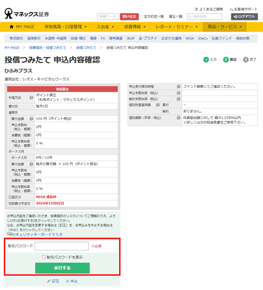
Task: Open help icon beside 信託財産留保額
Action: pyautogui.click(x=158, y=105)
